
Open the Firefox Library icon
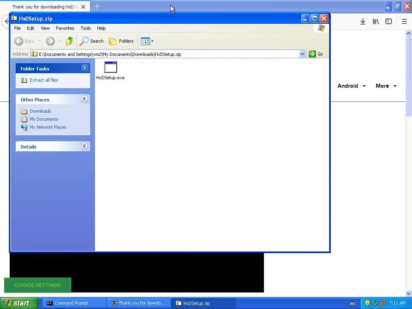pyautogui.click(x=376, y=22)
